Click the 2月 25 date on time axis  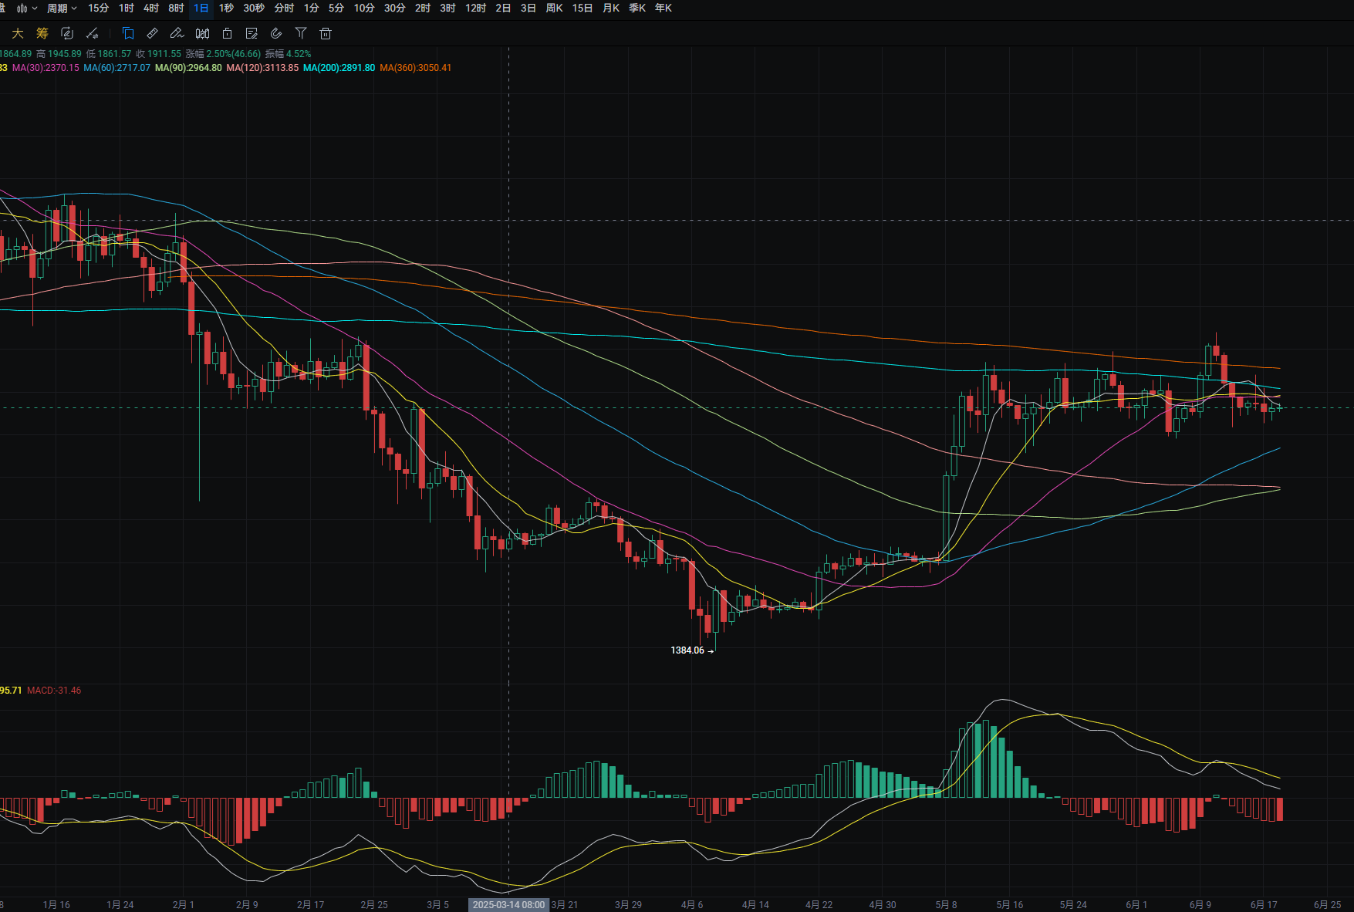[374, 904]
